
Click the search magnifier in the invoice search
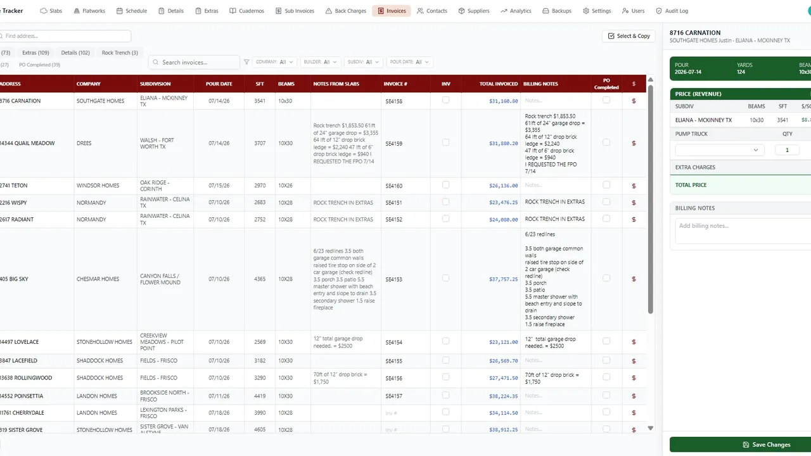[x=156, y=62]
